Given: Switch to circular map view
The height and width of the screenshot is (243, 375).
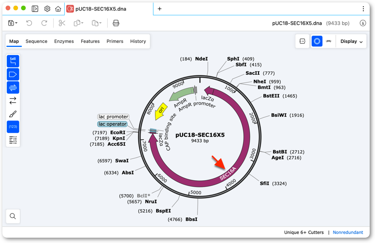Looking at the screenshot, I should 317,42.
